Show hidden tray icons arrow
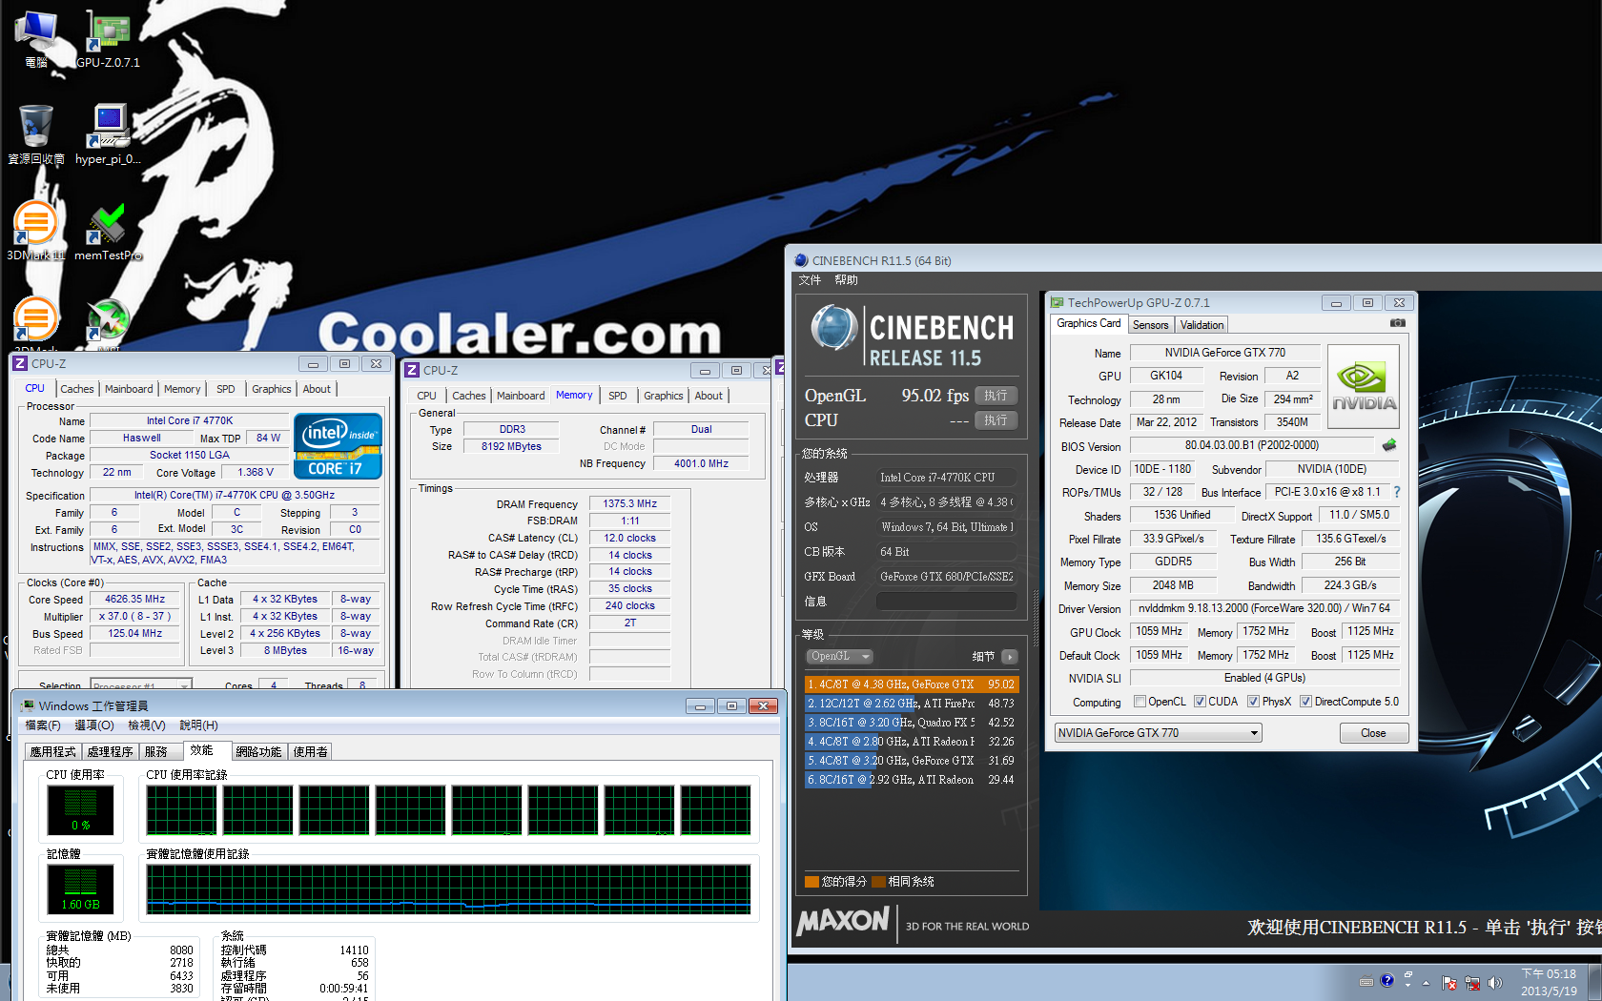The width and height of the screenshot is (1602, 1001). tap(1427, 983)
